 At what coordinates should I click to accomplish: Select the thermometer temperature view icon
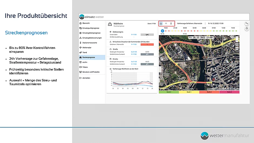[171, 24]
